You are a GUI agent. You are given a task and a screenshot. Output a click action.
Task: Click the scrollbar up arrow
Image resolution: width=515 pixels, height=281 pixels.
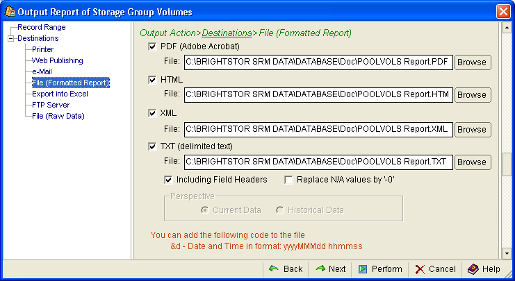[507, 28]
